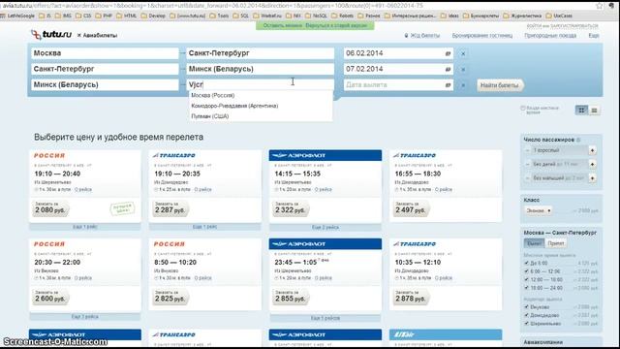620x349 pixels.
Task: Uncheck the 12:00 — 18:00 departure filter
Action: (x=526, y=279)
